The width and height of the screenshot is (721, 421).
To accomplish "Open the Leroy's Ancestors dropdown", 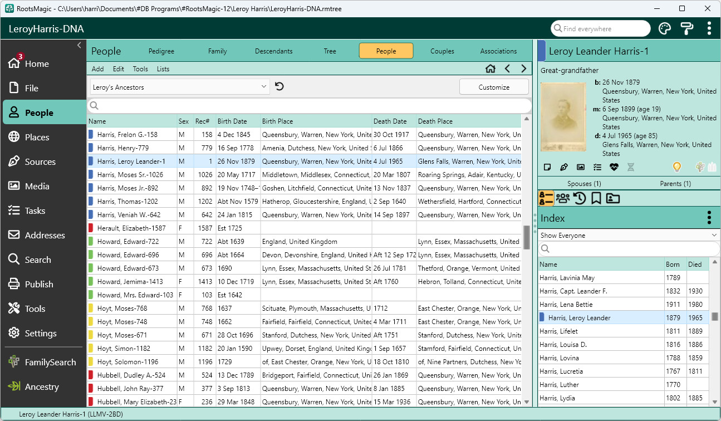I will pos(180,87).
